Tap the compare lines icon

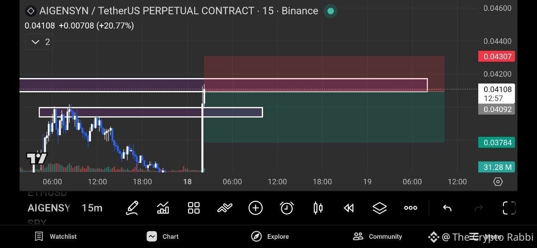(225, 208)
